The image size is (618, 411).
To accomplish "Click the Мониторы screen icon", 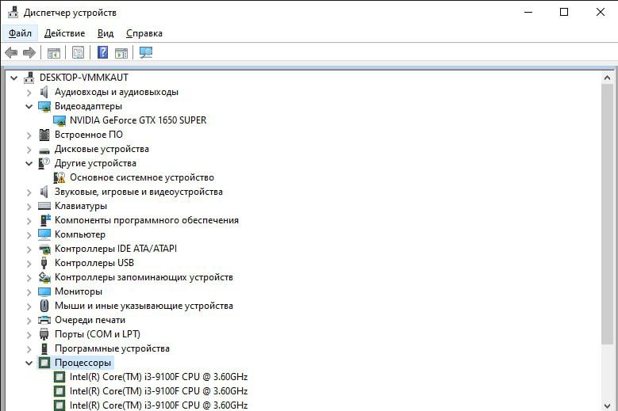I will tap(44, 291).
